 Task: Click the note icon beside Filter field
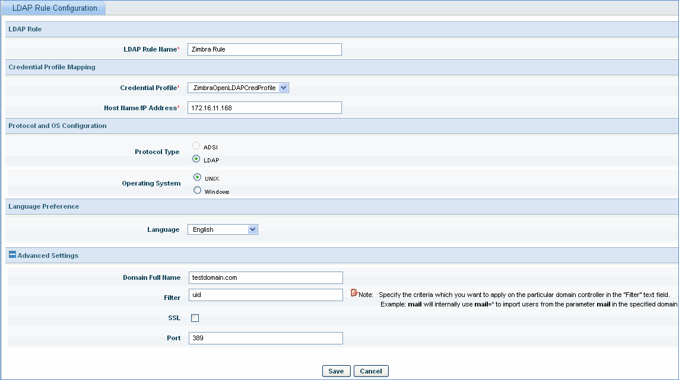point(354,293)
